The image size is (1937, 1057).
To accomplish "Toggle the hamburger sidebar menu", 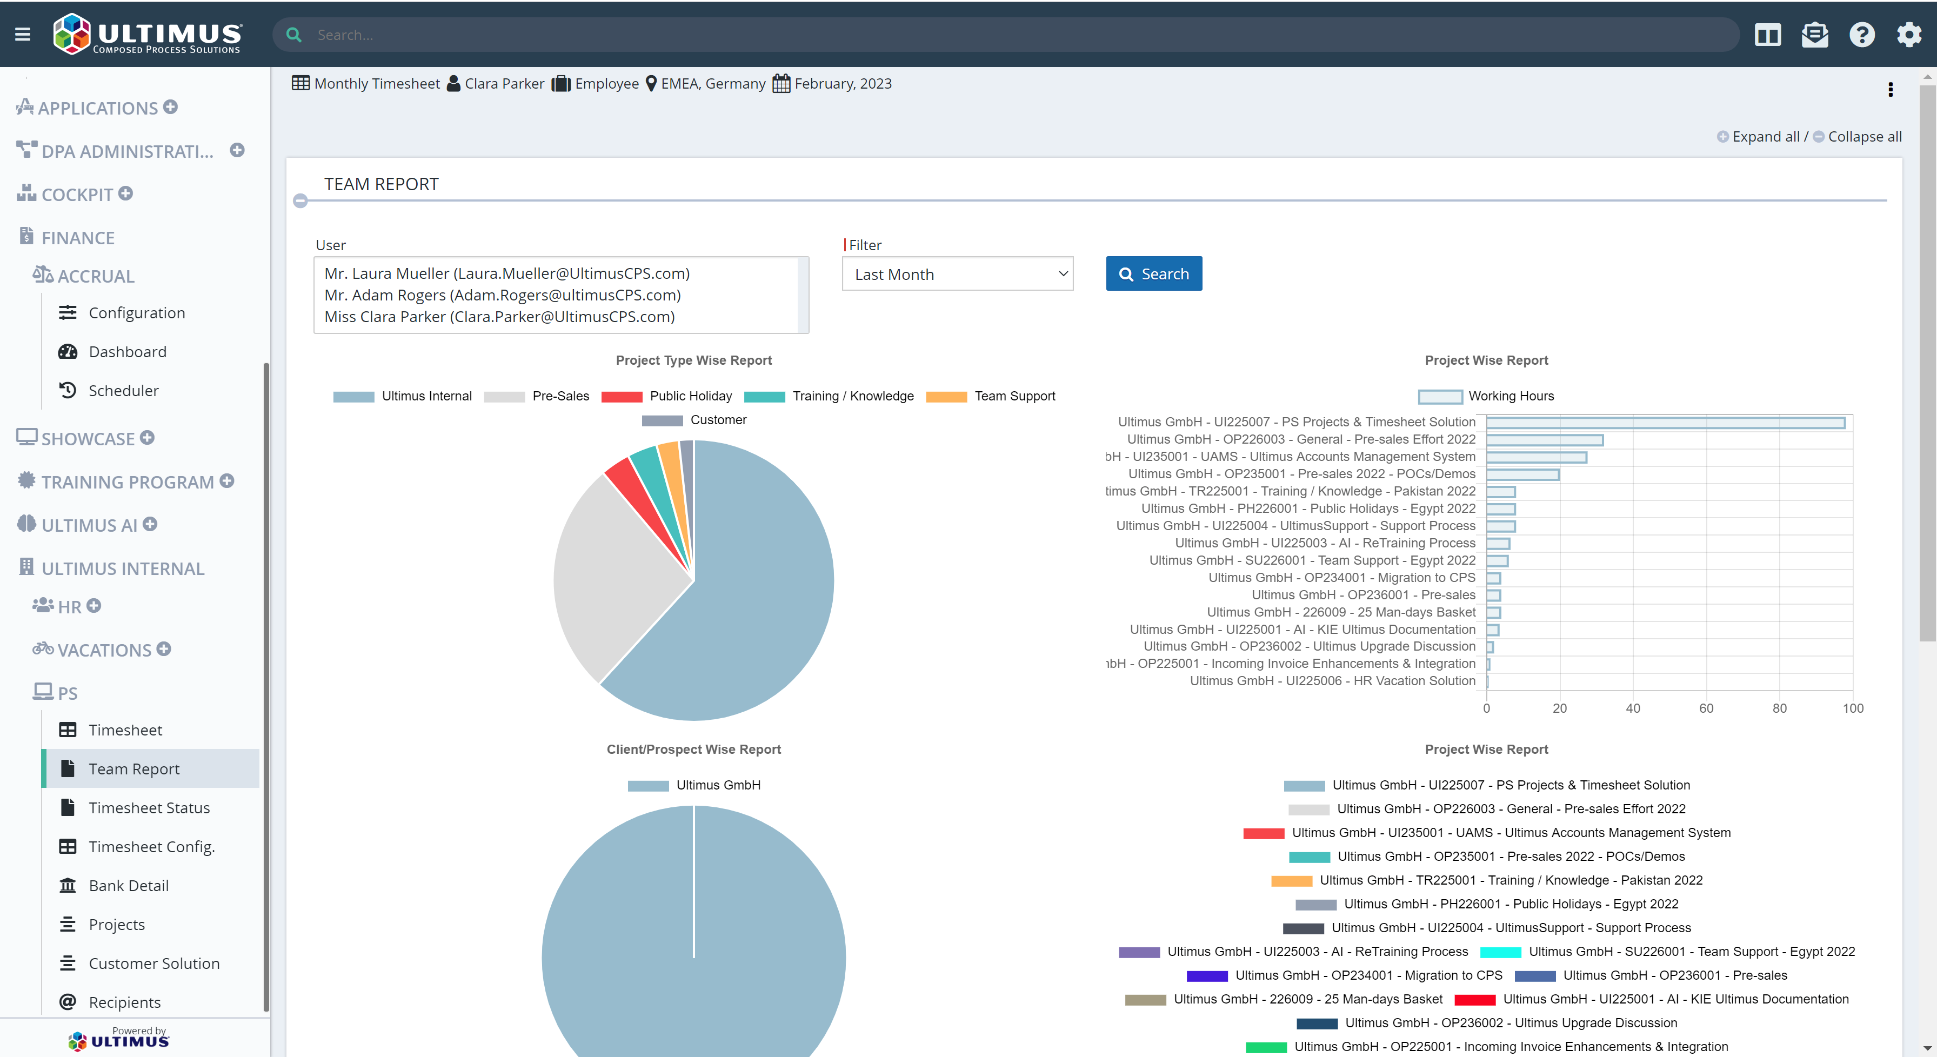I will tap(23, 35).
